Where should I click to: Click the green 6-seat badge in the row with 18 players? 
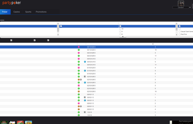pyautogui.click(x=79, y=50)
